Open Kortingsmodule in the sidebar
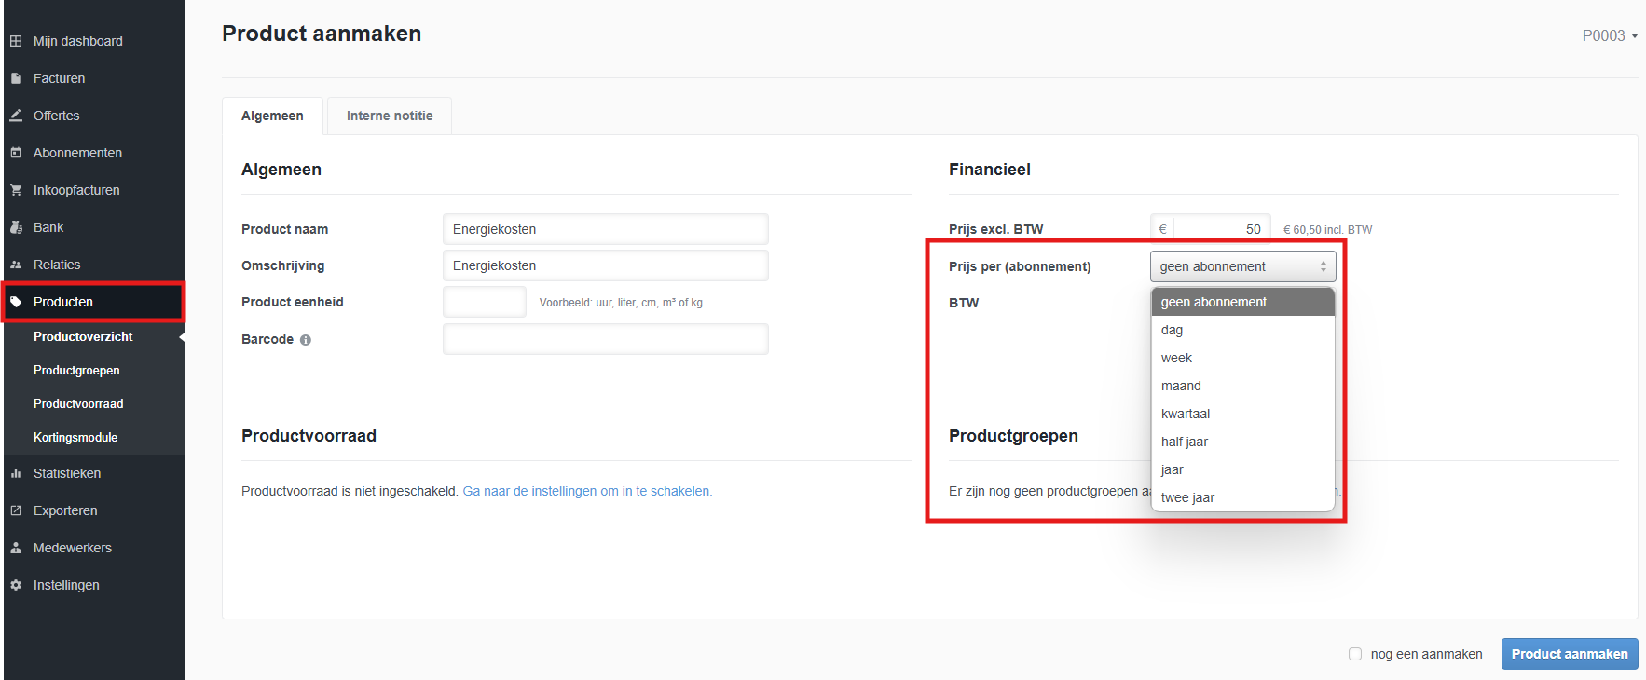1646x680 pixels. [75, 437]
